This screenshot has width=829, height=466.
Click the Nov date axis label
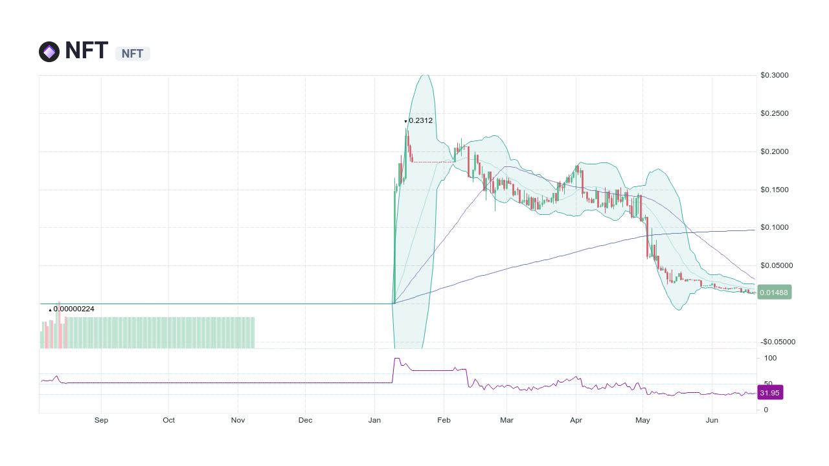(238, 420)
